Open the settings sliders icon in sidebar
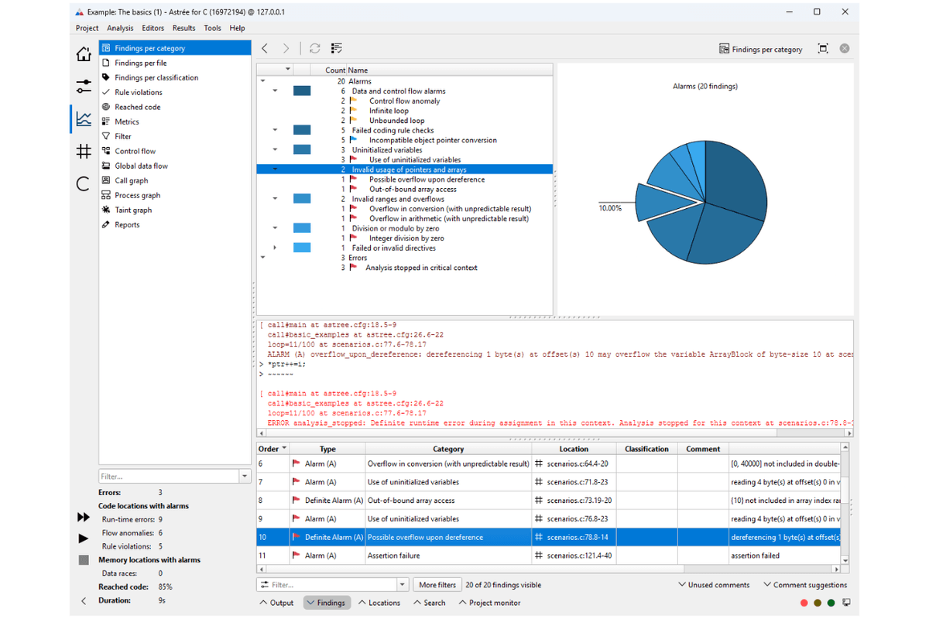 coord(84,85)
